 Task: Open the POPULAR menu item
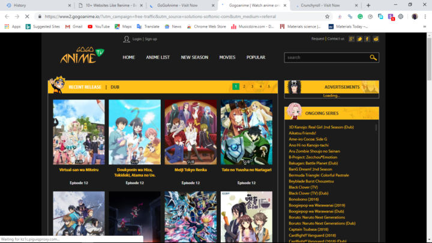click(x=256, y=58)
